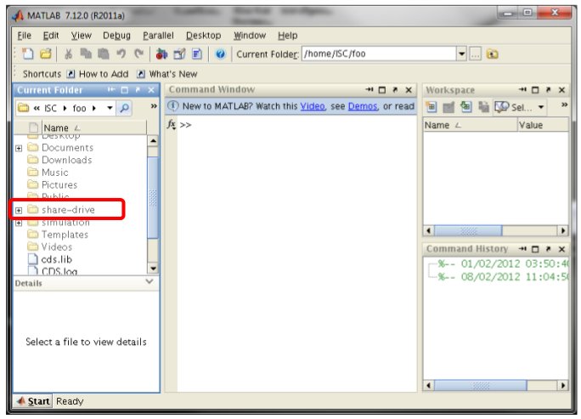Image resolution: width=581 pixels, height=419 pixels.
Task: Click the Current Folder vertical scrollbar down arrow
Action: (153, 269)
